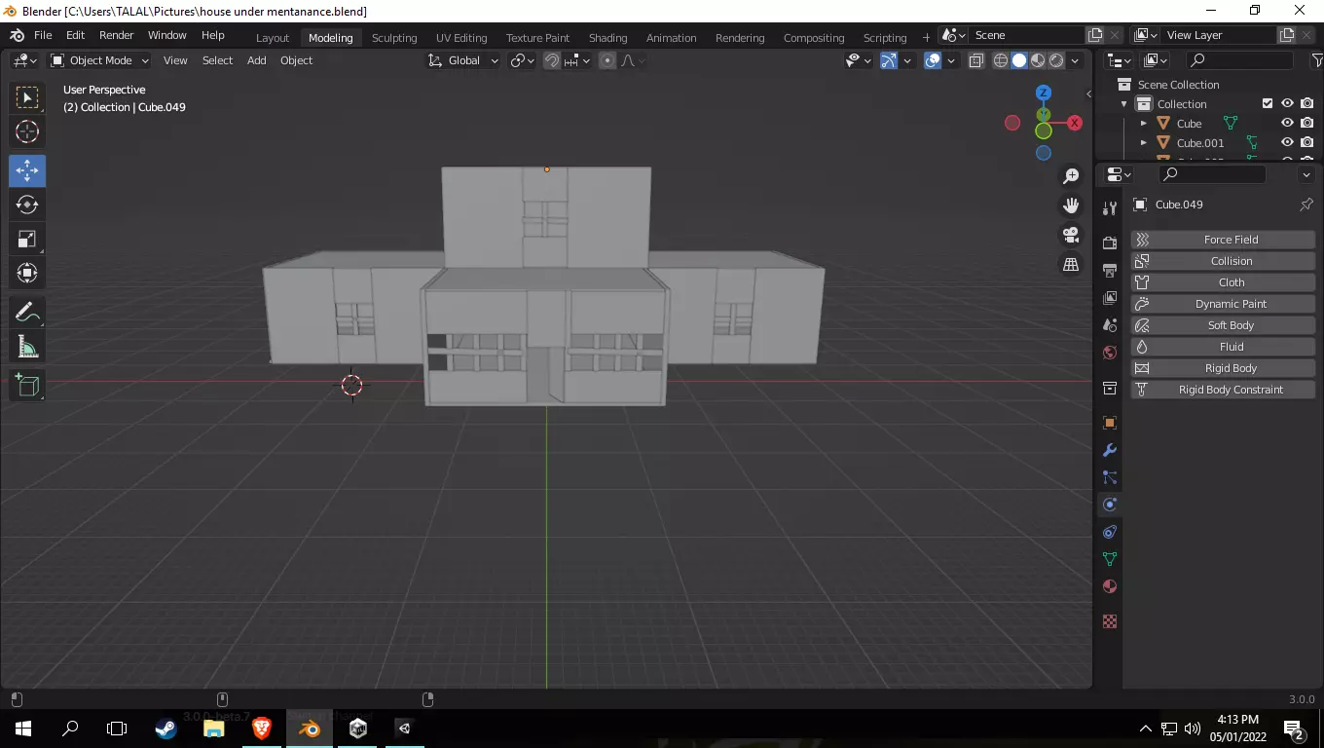Toggle X-ray display in viewport header

tap(976, 60)
